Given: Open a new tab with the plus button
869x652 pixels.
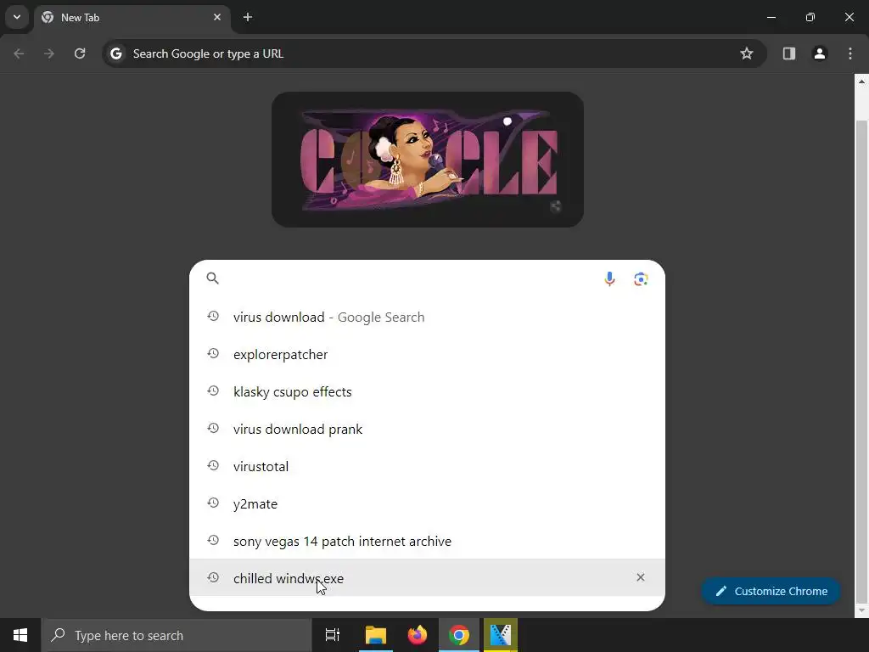Looking at the screenshot, I should click(x=248, y=17).
